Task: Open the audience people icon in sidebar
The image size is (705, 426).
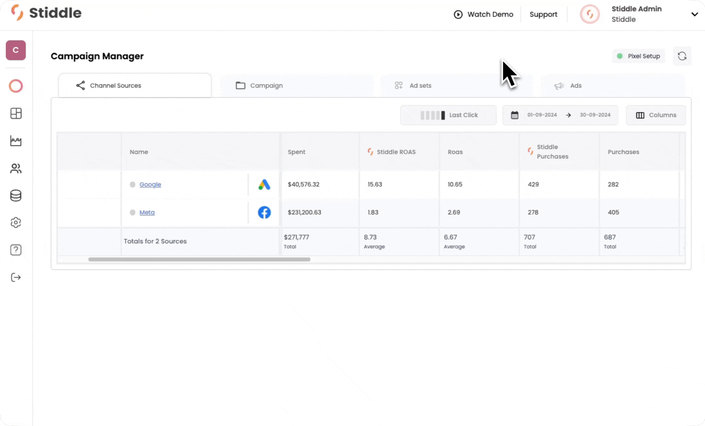Action: point(16,168)
